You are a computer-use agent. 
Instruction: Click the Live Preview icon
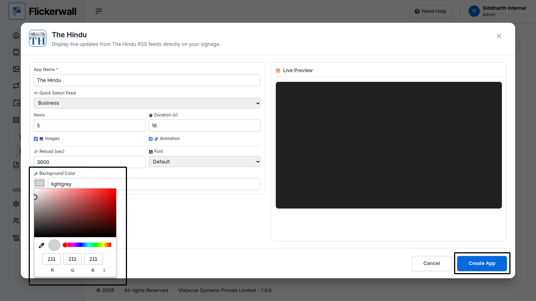tap(278, 70)
